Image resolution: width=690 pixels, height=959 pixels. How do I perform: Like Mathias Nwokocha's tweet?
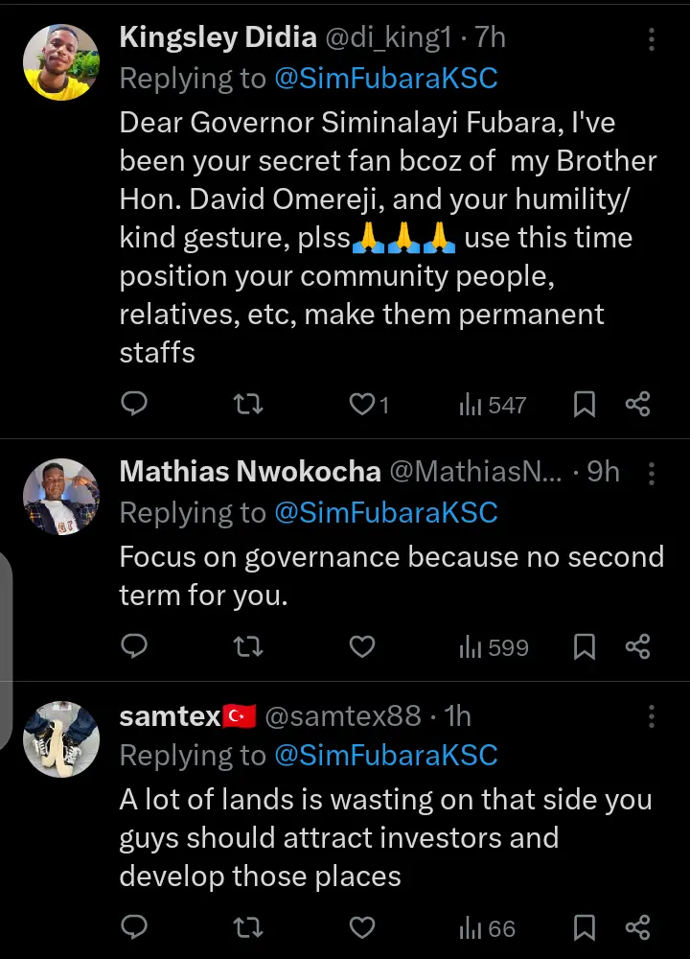tap(362, 646)
